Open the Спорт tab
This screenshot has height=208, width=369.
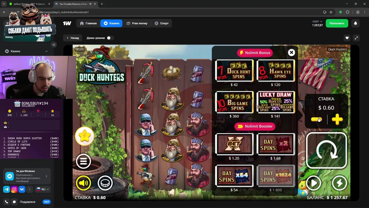click(161, 23)
